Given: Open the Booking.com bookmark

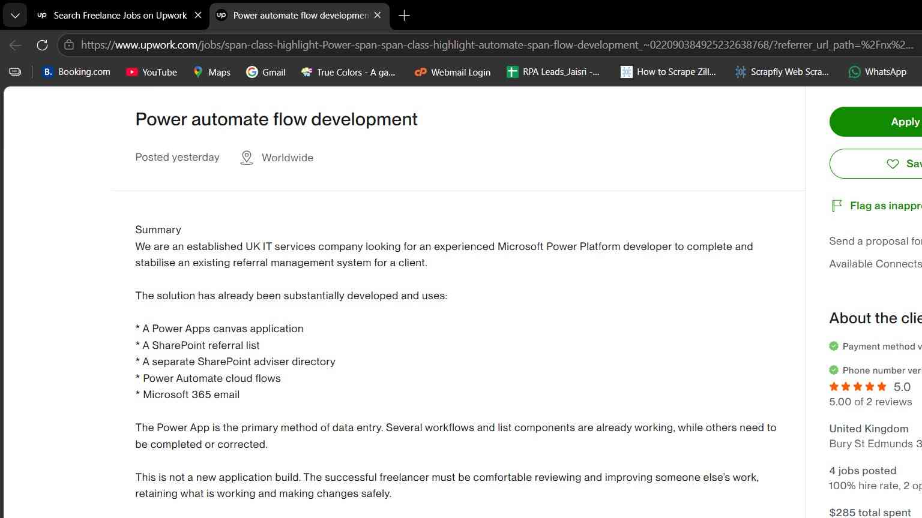Looking at the screenshot, I should tap(76, 72).
